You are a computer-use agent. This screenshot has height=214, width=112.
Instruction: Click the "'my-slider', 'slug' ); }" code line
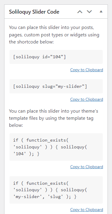[x=45, y=197]
